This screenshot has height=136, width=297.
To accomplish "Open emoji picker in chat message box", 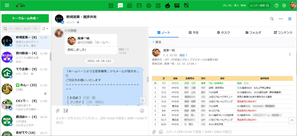I will coord(142,110).
